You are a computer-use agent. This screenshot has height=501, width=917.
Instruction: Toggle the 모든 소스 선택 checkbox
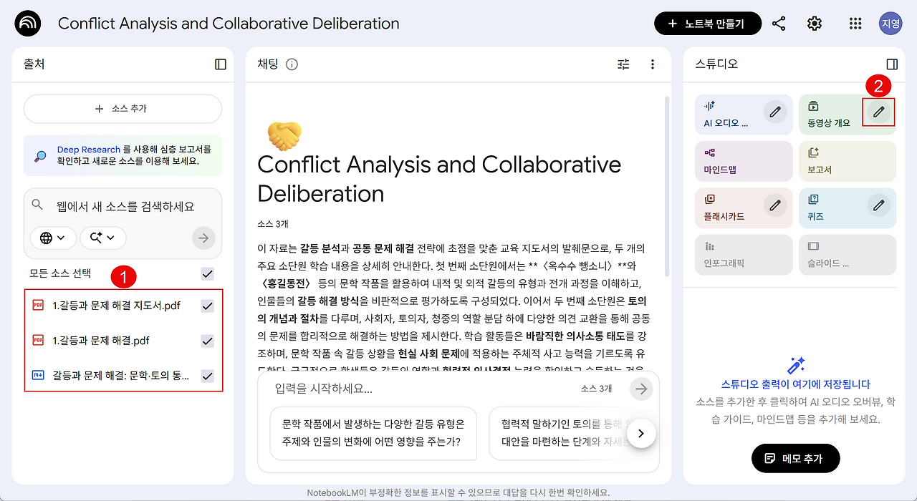pos(207,273)
